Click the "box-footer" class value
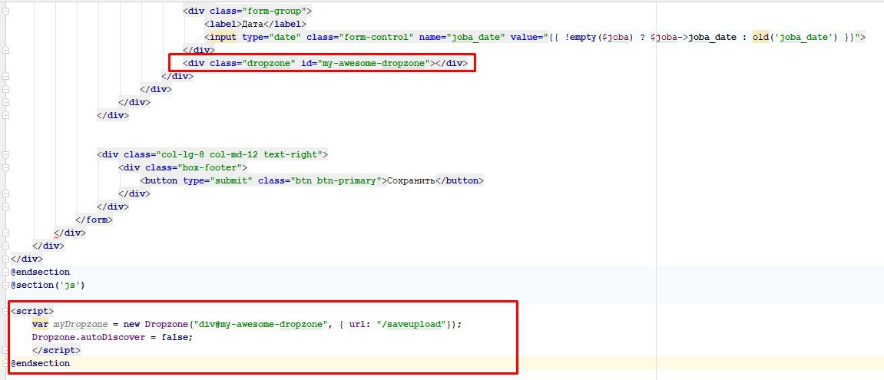The width and height of the screenshot is (884, 380). (210, 167)
